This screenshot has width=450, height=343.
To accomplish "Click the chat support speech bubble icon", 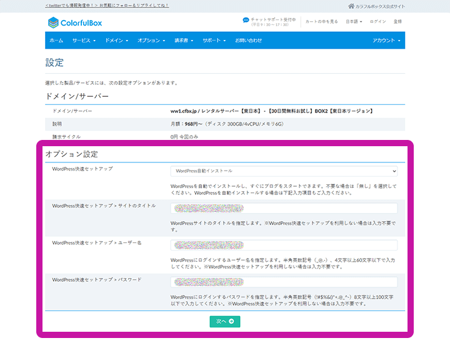I will tap(246, 20).
